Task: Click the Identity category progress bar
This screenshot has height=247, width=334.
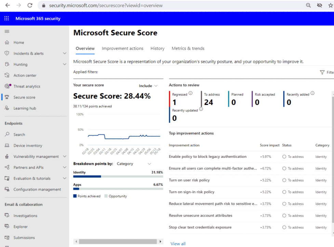Action: pos(118,176)
